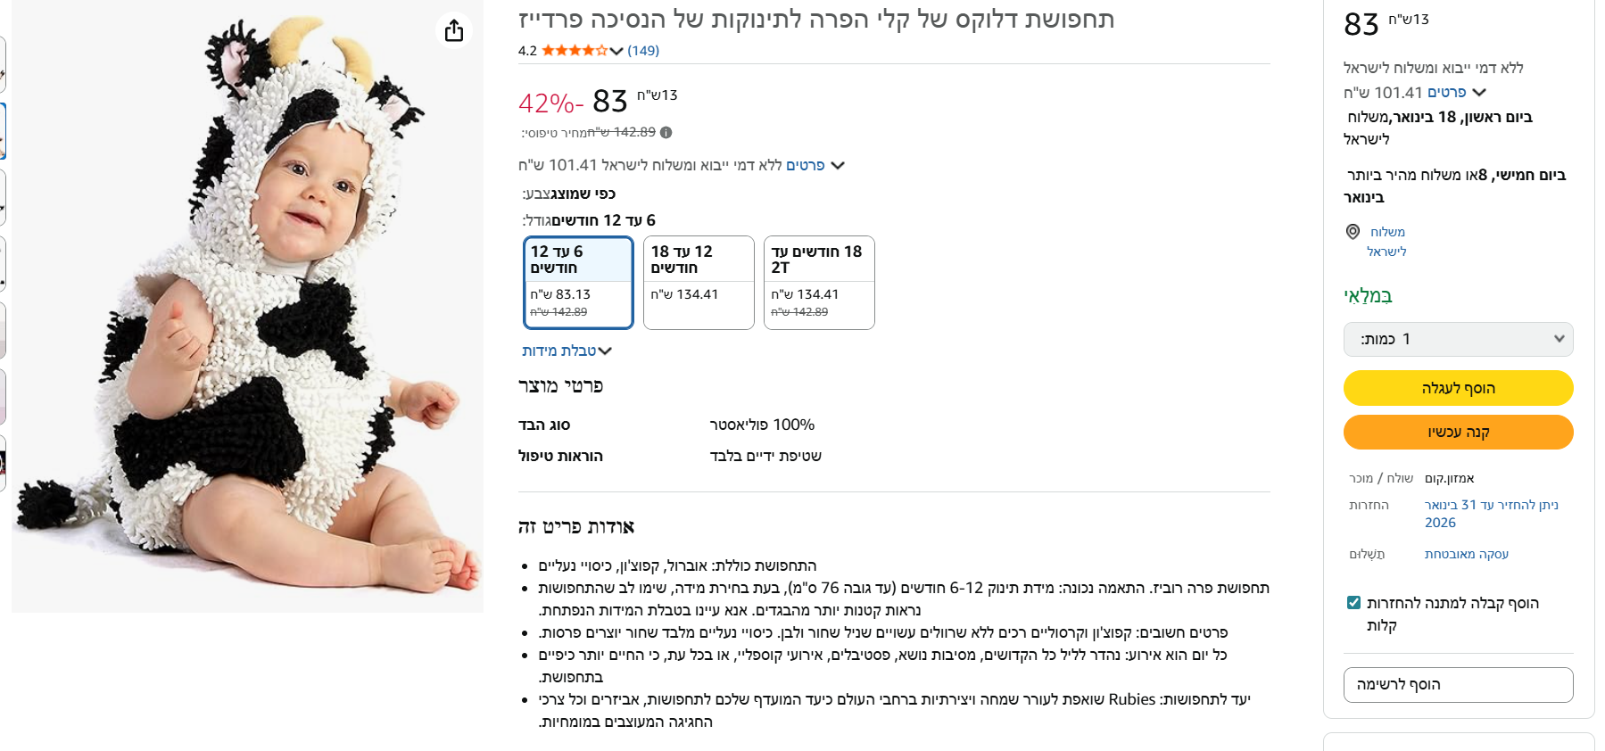Expand the size chart (טבלת מידות) link
The height and width of the screenshot is (751, 1605).
[x=567, y=351]
